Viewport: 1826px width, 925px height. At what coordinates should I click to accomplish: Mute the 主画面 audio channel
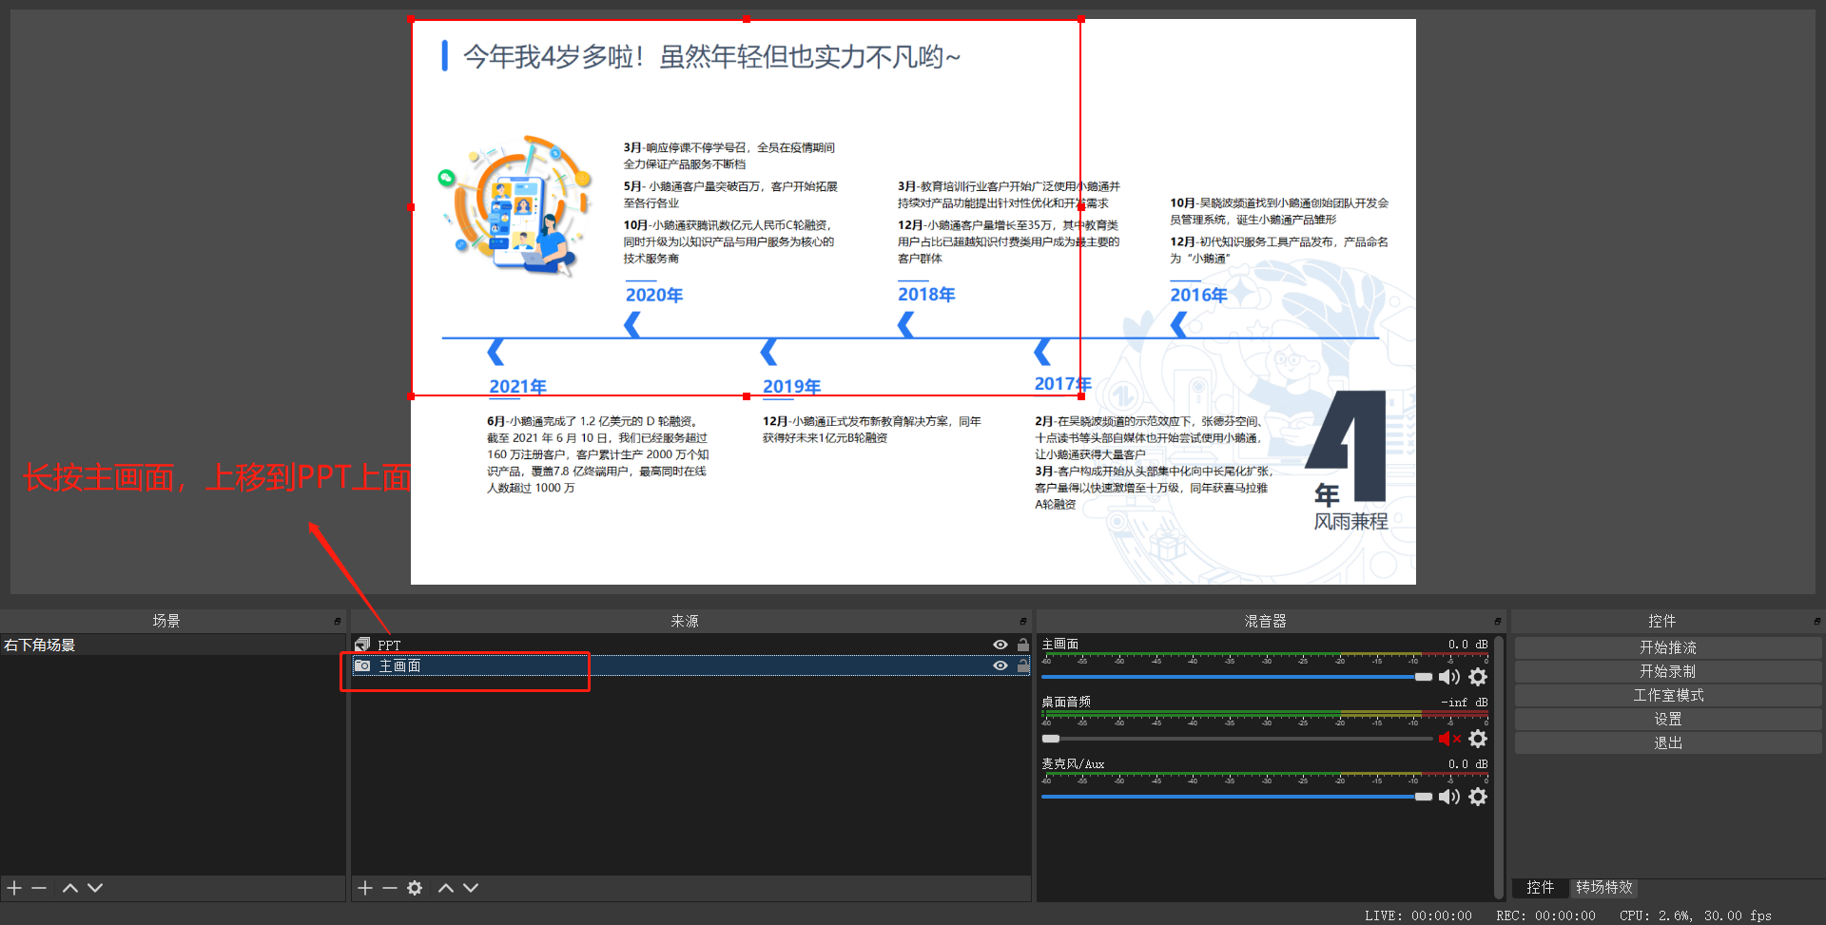[1449, 677]
